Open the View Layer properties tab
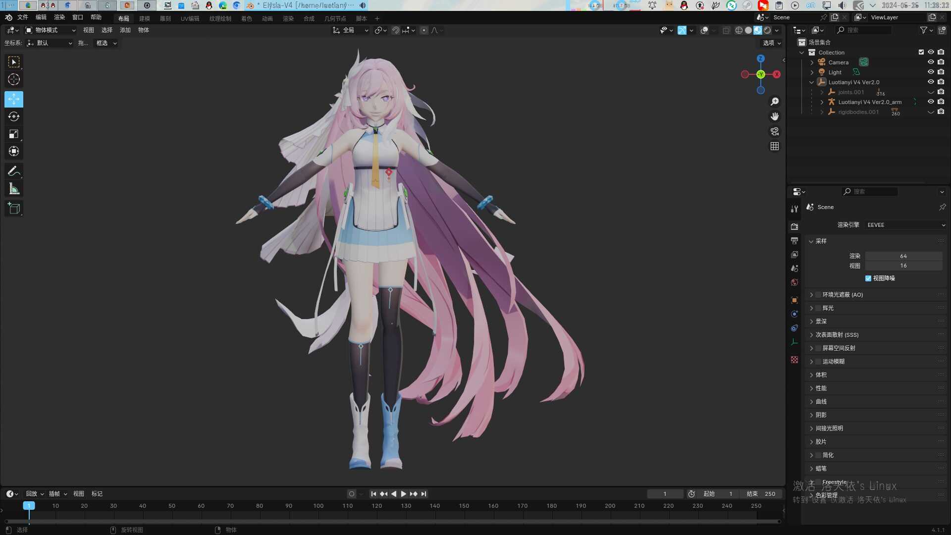Viewport: 951px width, 535px height. (794, 254)
